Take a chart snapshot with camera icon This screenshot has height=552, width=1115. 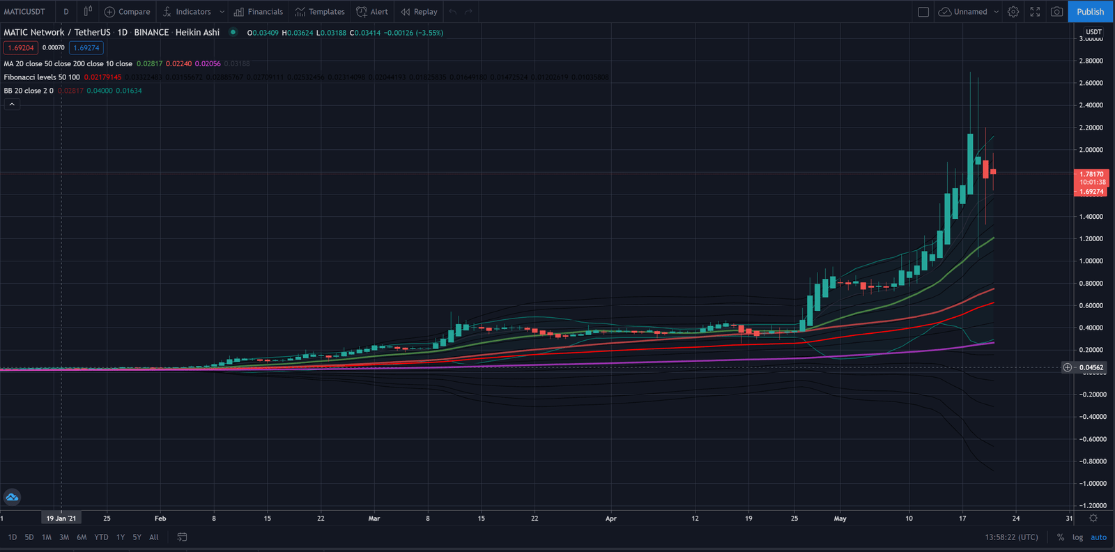[x=1056, y=12]
